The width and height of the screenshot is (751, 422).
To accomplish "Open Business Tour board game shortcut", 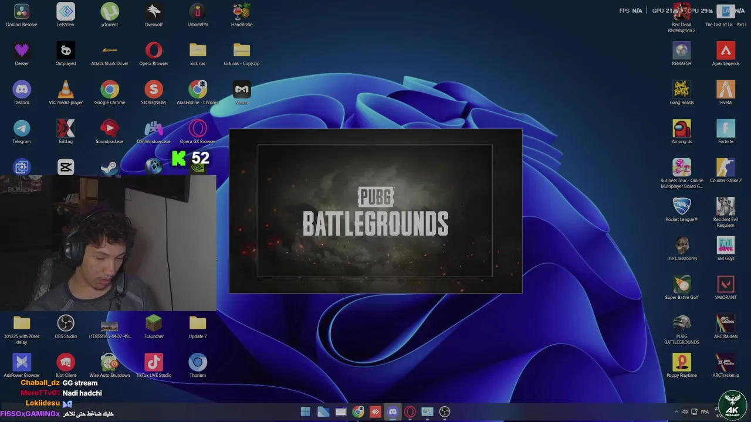I will tap(682, 174).
